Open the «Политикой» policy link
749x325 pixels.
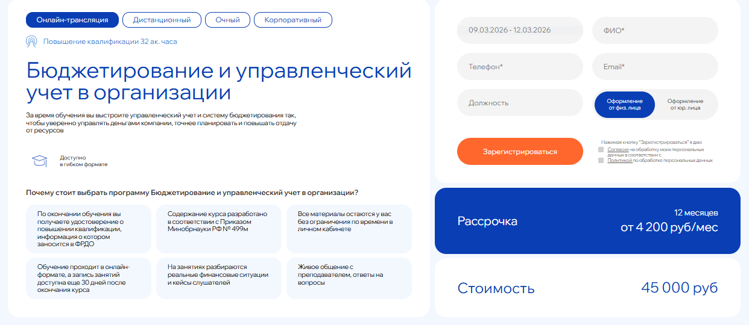pyautogui.click(x=619, y=161)
